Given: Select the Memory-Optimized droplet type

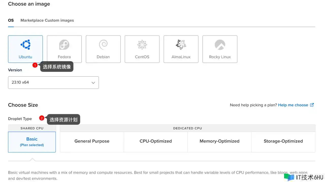Looking at the screenshot, I should coord(219,141).
